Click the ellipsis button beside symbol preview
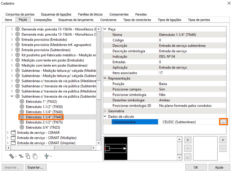 coord(188,157)
